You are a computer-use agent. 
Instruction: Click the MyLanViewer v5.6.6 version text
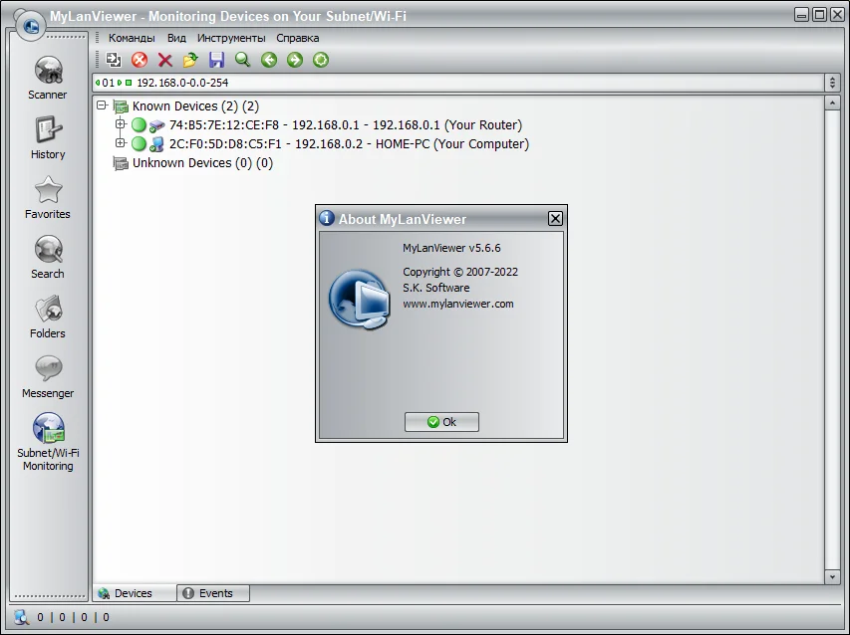[x=451, y=248]
